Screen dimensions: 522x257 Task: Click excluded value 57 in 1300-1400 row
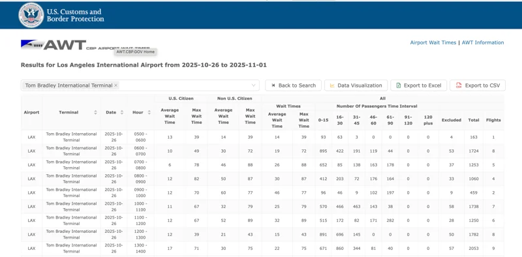tap(452, 249)
